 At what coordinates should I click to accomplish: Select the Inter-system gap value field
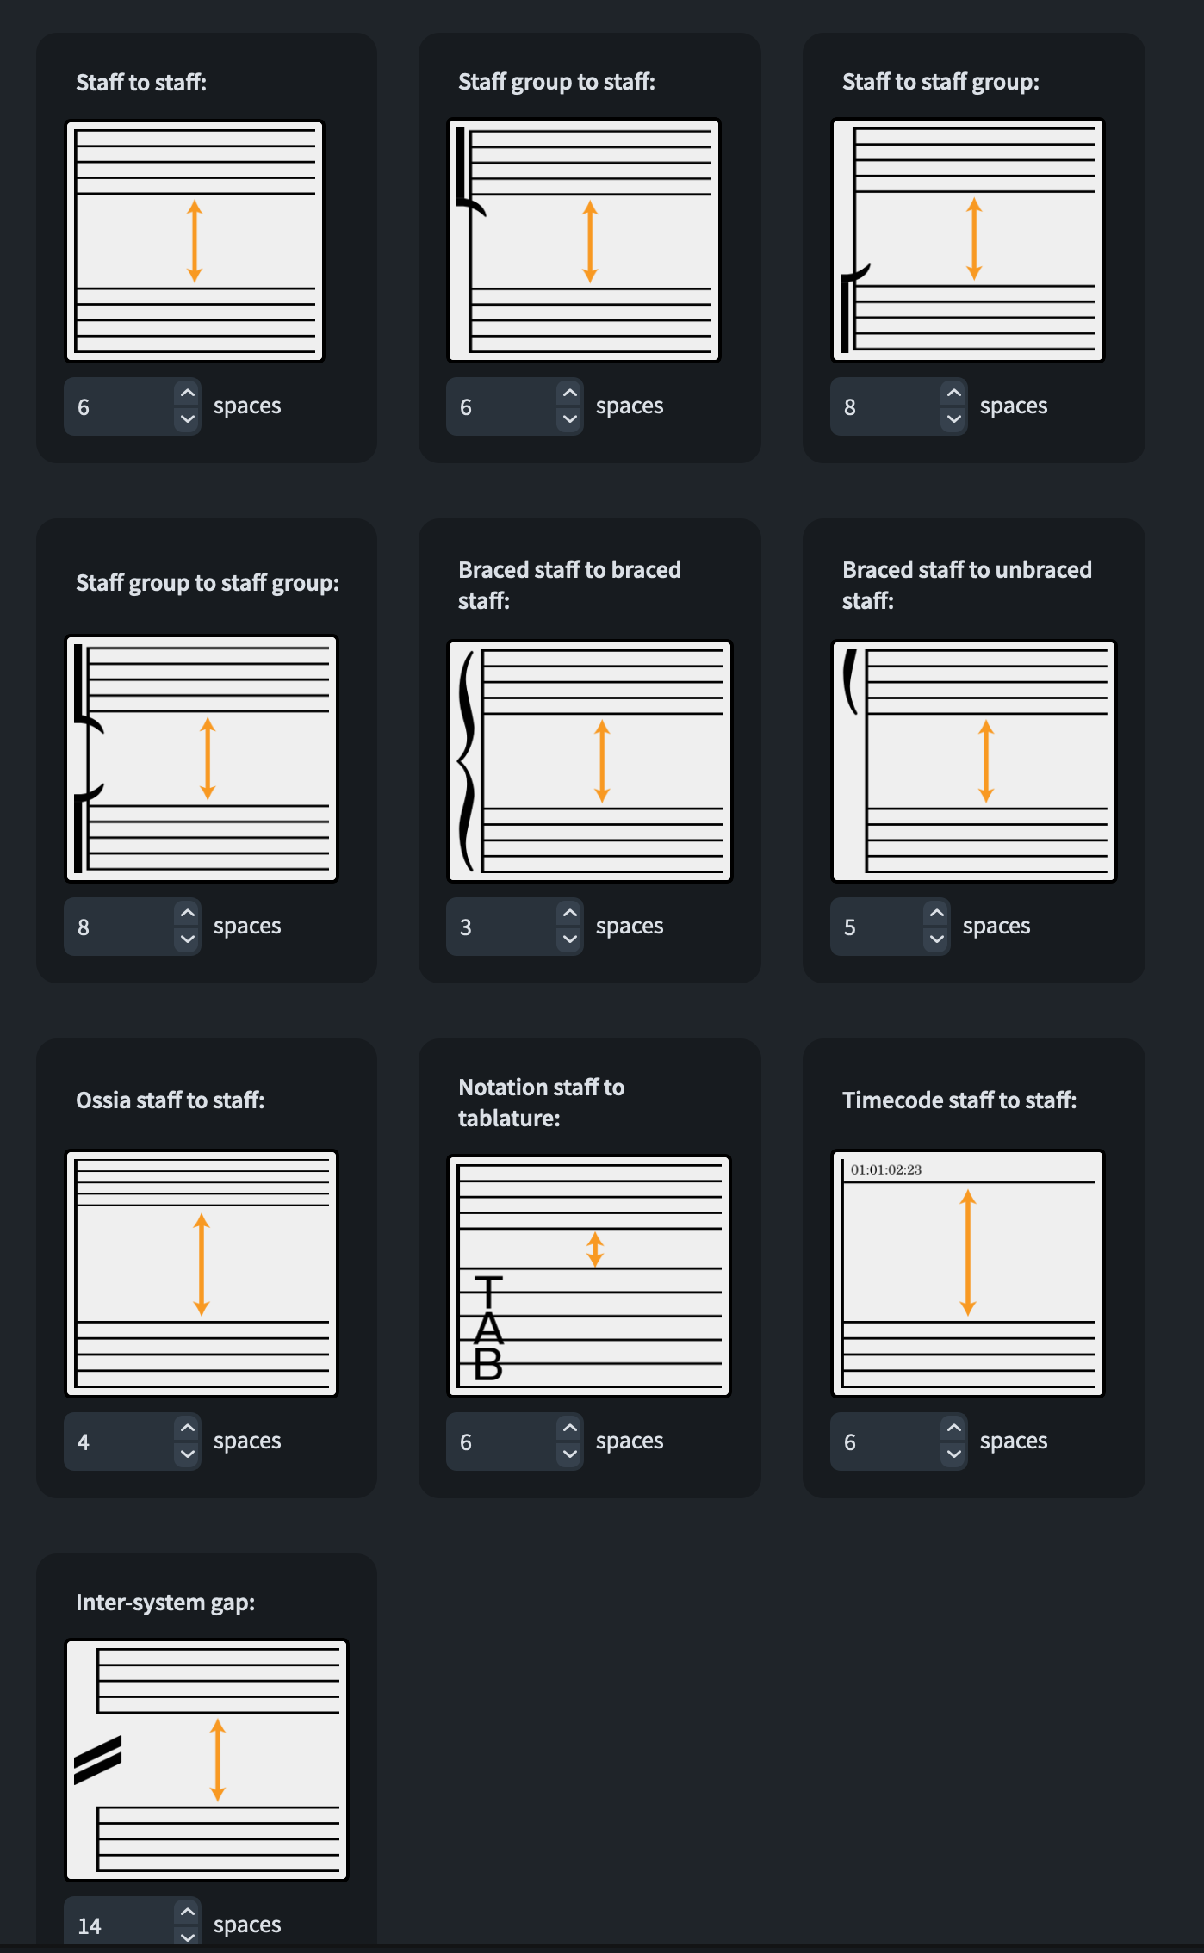click(x=120, y=1924)
